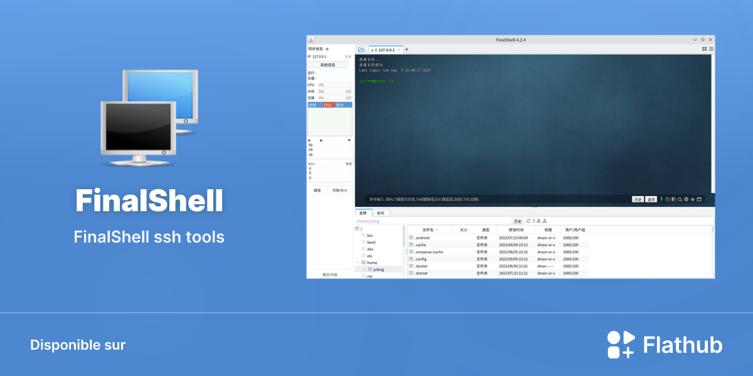Click the 交换 usage progress bar
This screenshot has width=753, height=376.
(334, 98)
